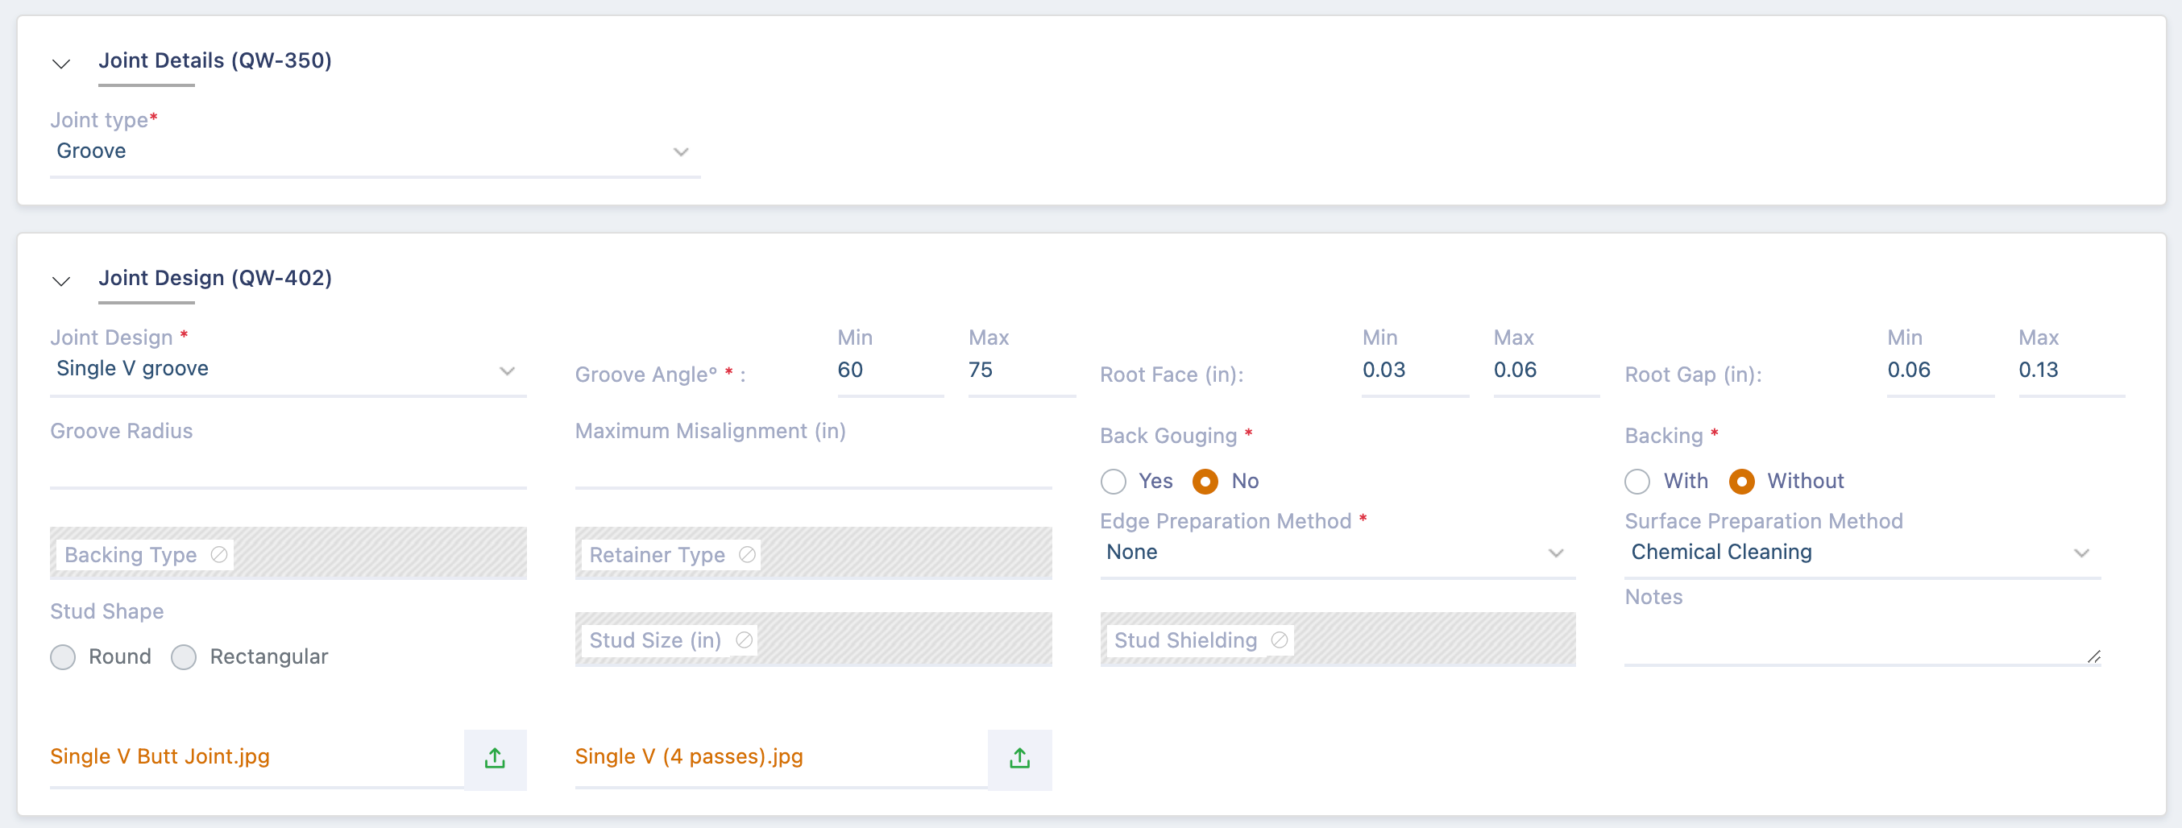The image size is (2182, 828).
Task: Click the Root Gap (in) label
Action: point(1693,375)
